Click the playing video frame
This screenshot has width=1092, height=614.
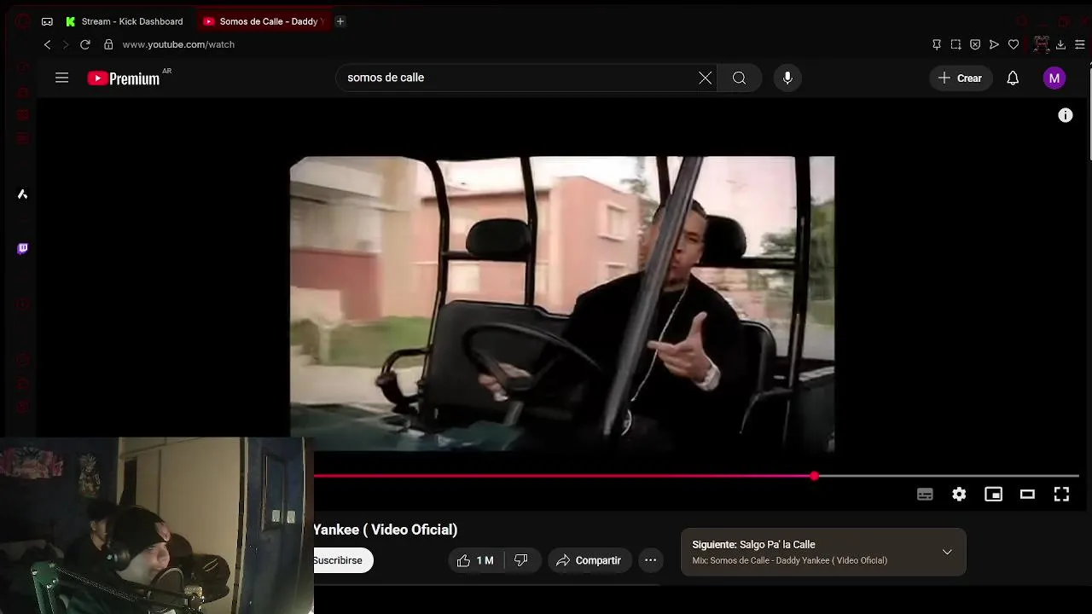click(x=562, y=304)
